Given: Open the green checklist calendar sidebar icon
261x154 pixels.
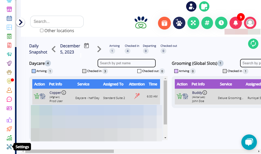Looking at the screenshot, I should click(x=9, y=36).
